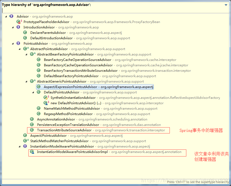Collapse the PointcutAdvisor node
Image resolution: width=231 pixels, height=186 pixels.
point(13,44)
